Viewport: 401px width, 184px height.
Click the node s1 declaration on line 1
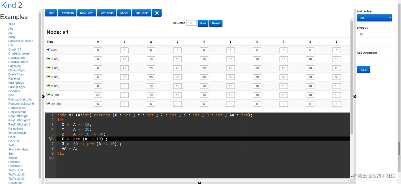pos(155,115)
